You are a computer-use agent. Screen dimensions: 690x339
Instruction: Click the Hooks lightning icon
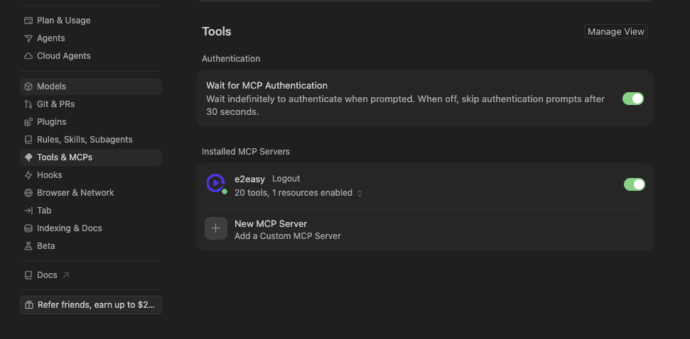pos(28,175)
